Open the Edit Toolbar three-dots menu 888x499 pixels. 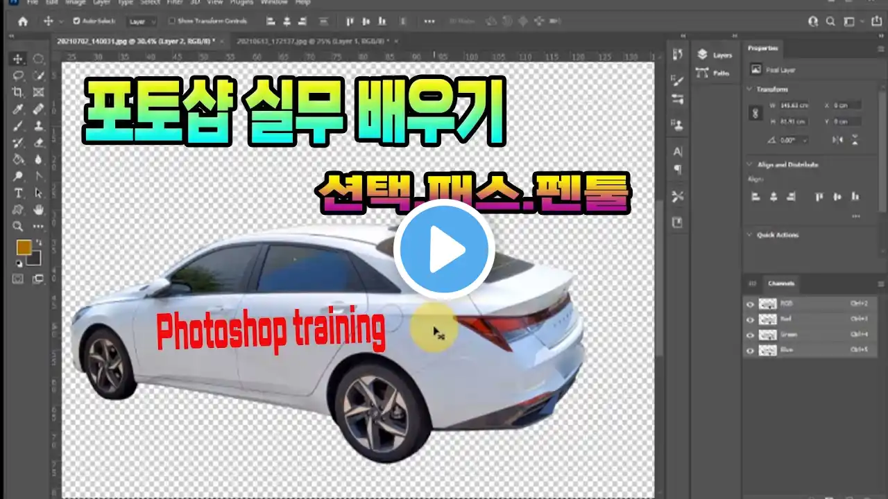tap(39, 226)
